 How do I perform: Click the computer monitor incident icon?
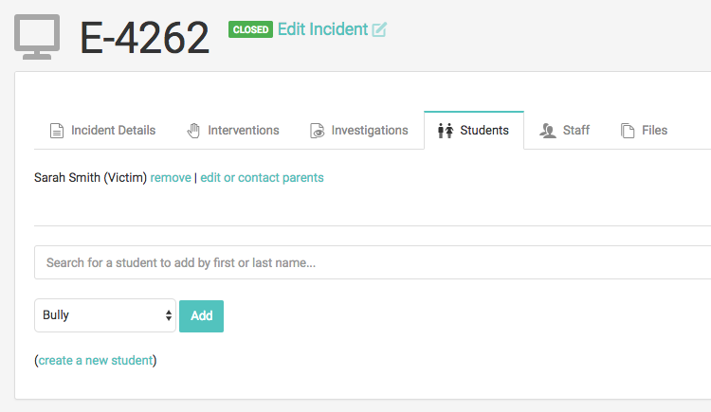coord(37,37)
